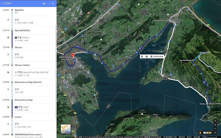Open the print options dropdown arrow
The width and height of the screenshot is (221, 138).
[x=47, y=3]
